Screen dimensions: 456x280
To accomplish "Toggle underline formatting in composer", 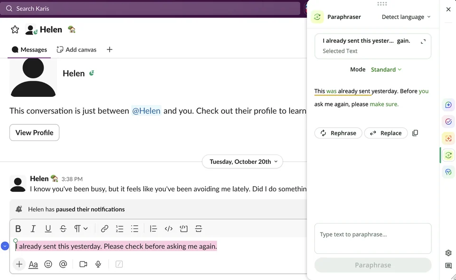I will tap(48, 229).
